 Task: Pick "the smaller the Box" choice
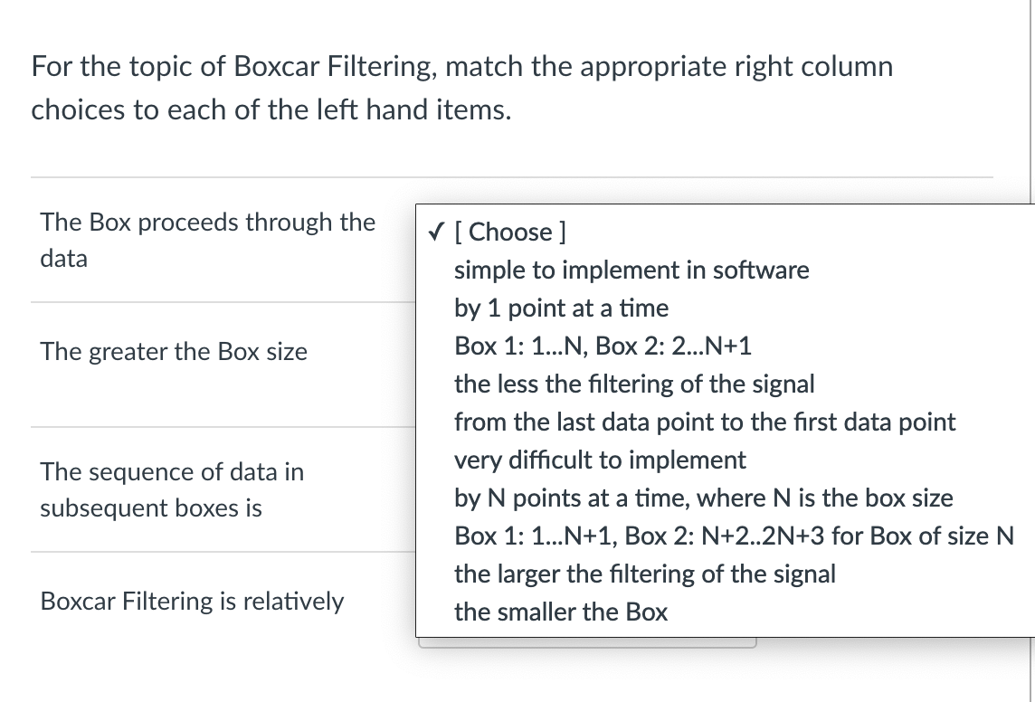[561, 612]
